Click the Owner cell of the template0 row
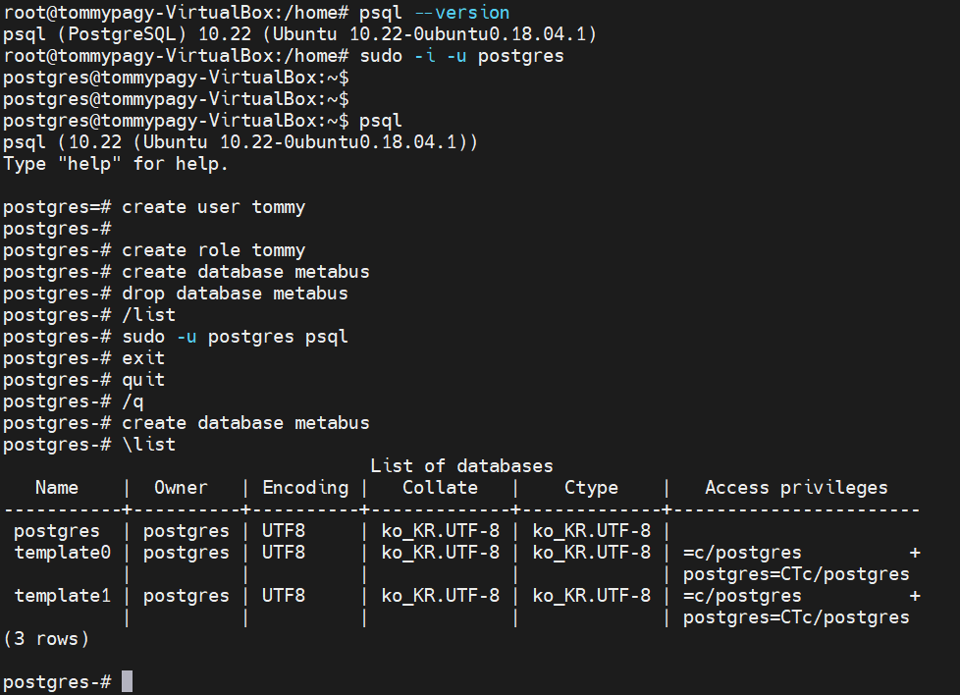Screen dimensions: 960x695 [x=187, y=553]
